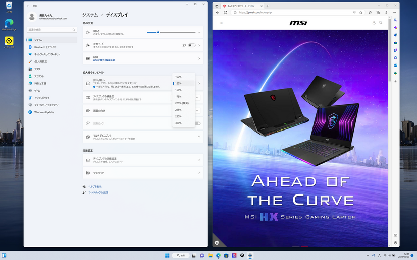This screenshot has height=260, width=417.
Task: Open Edge settings and more menu
Action: 394,12
